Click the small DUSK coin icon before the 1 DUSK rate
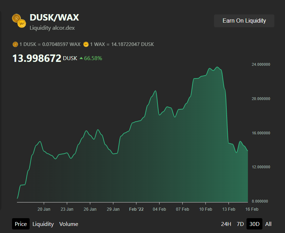285x233 pixels. click(x=15, y=44)
